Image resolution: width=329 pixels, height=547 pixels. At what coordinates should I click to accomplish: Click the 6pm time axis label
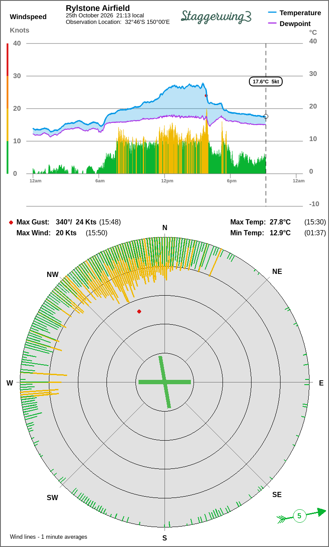(232, 181)
